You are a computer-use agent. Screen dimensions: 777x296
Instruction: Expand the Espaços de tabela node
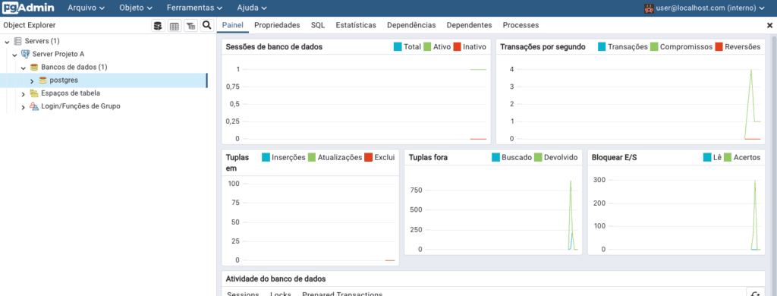click(24, 93)
